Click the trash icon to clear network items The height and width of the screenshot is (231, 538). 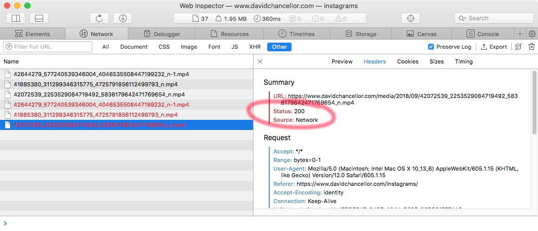click(531, 47)
